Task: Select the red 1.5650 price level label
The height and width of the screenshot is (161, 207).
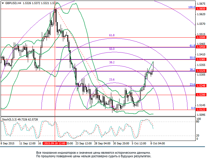Action: [201, 9]
